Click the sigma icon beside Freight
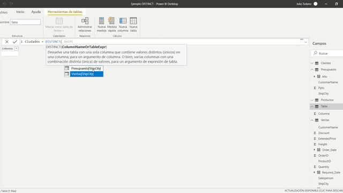 pyautogui.click(x=315, y=144)
